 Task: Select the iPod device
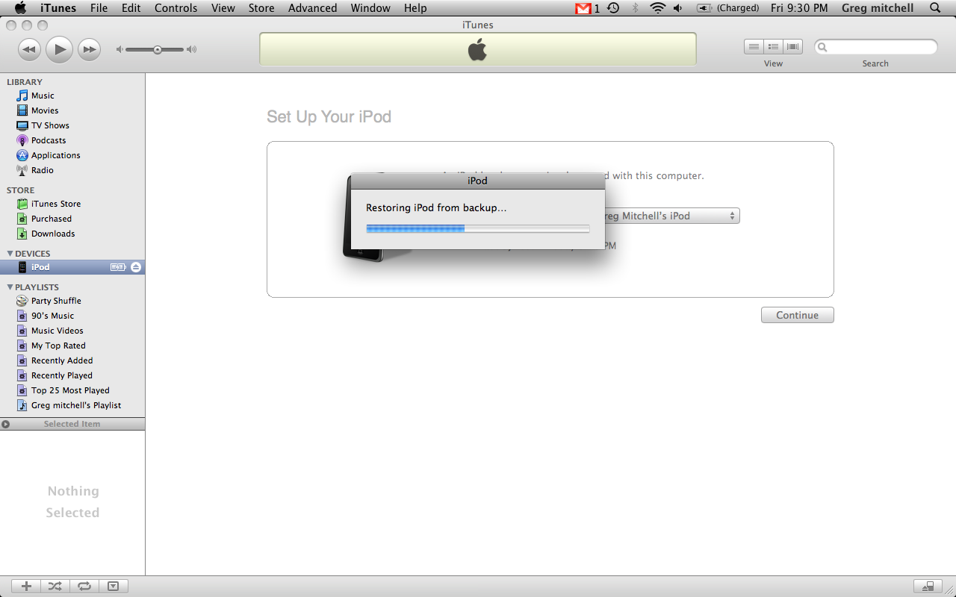72,267
